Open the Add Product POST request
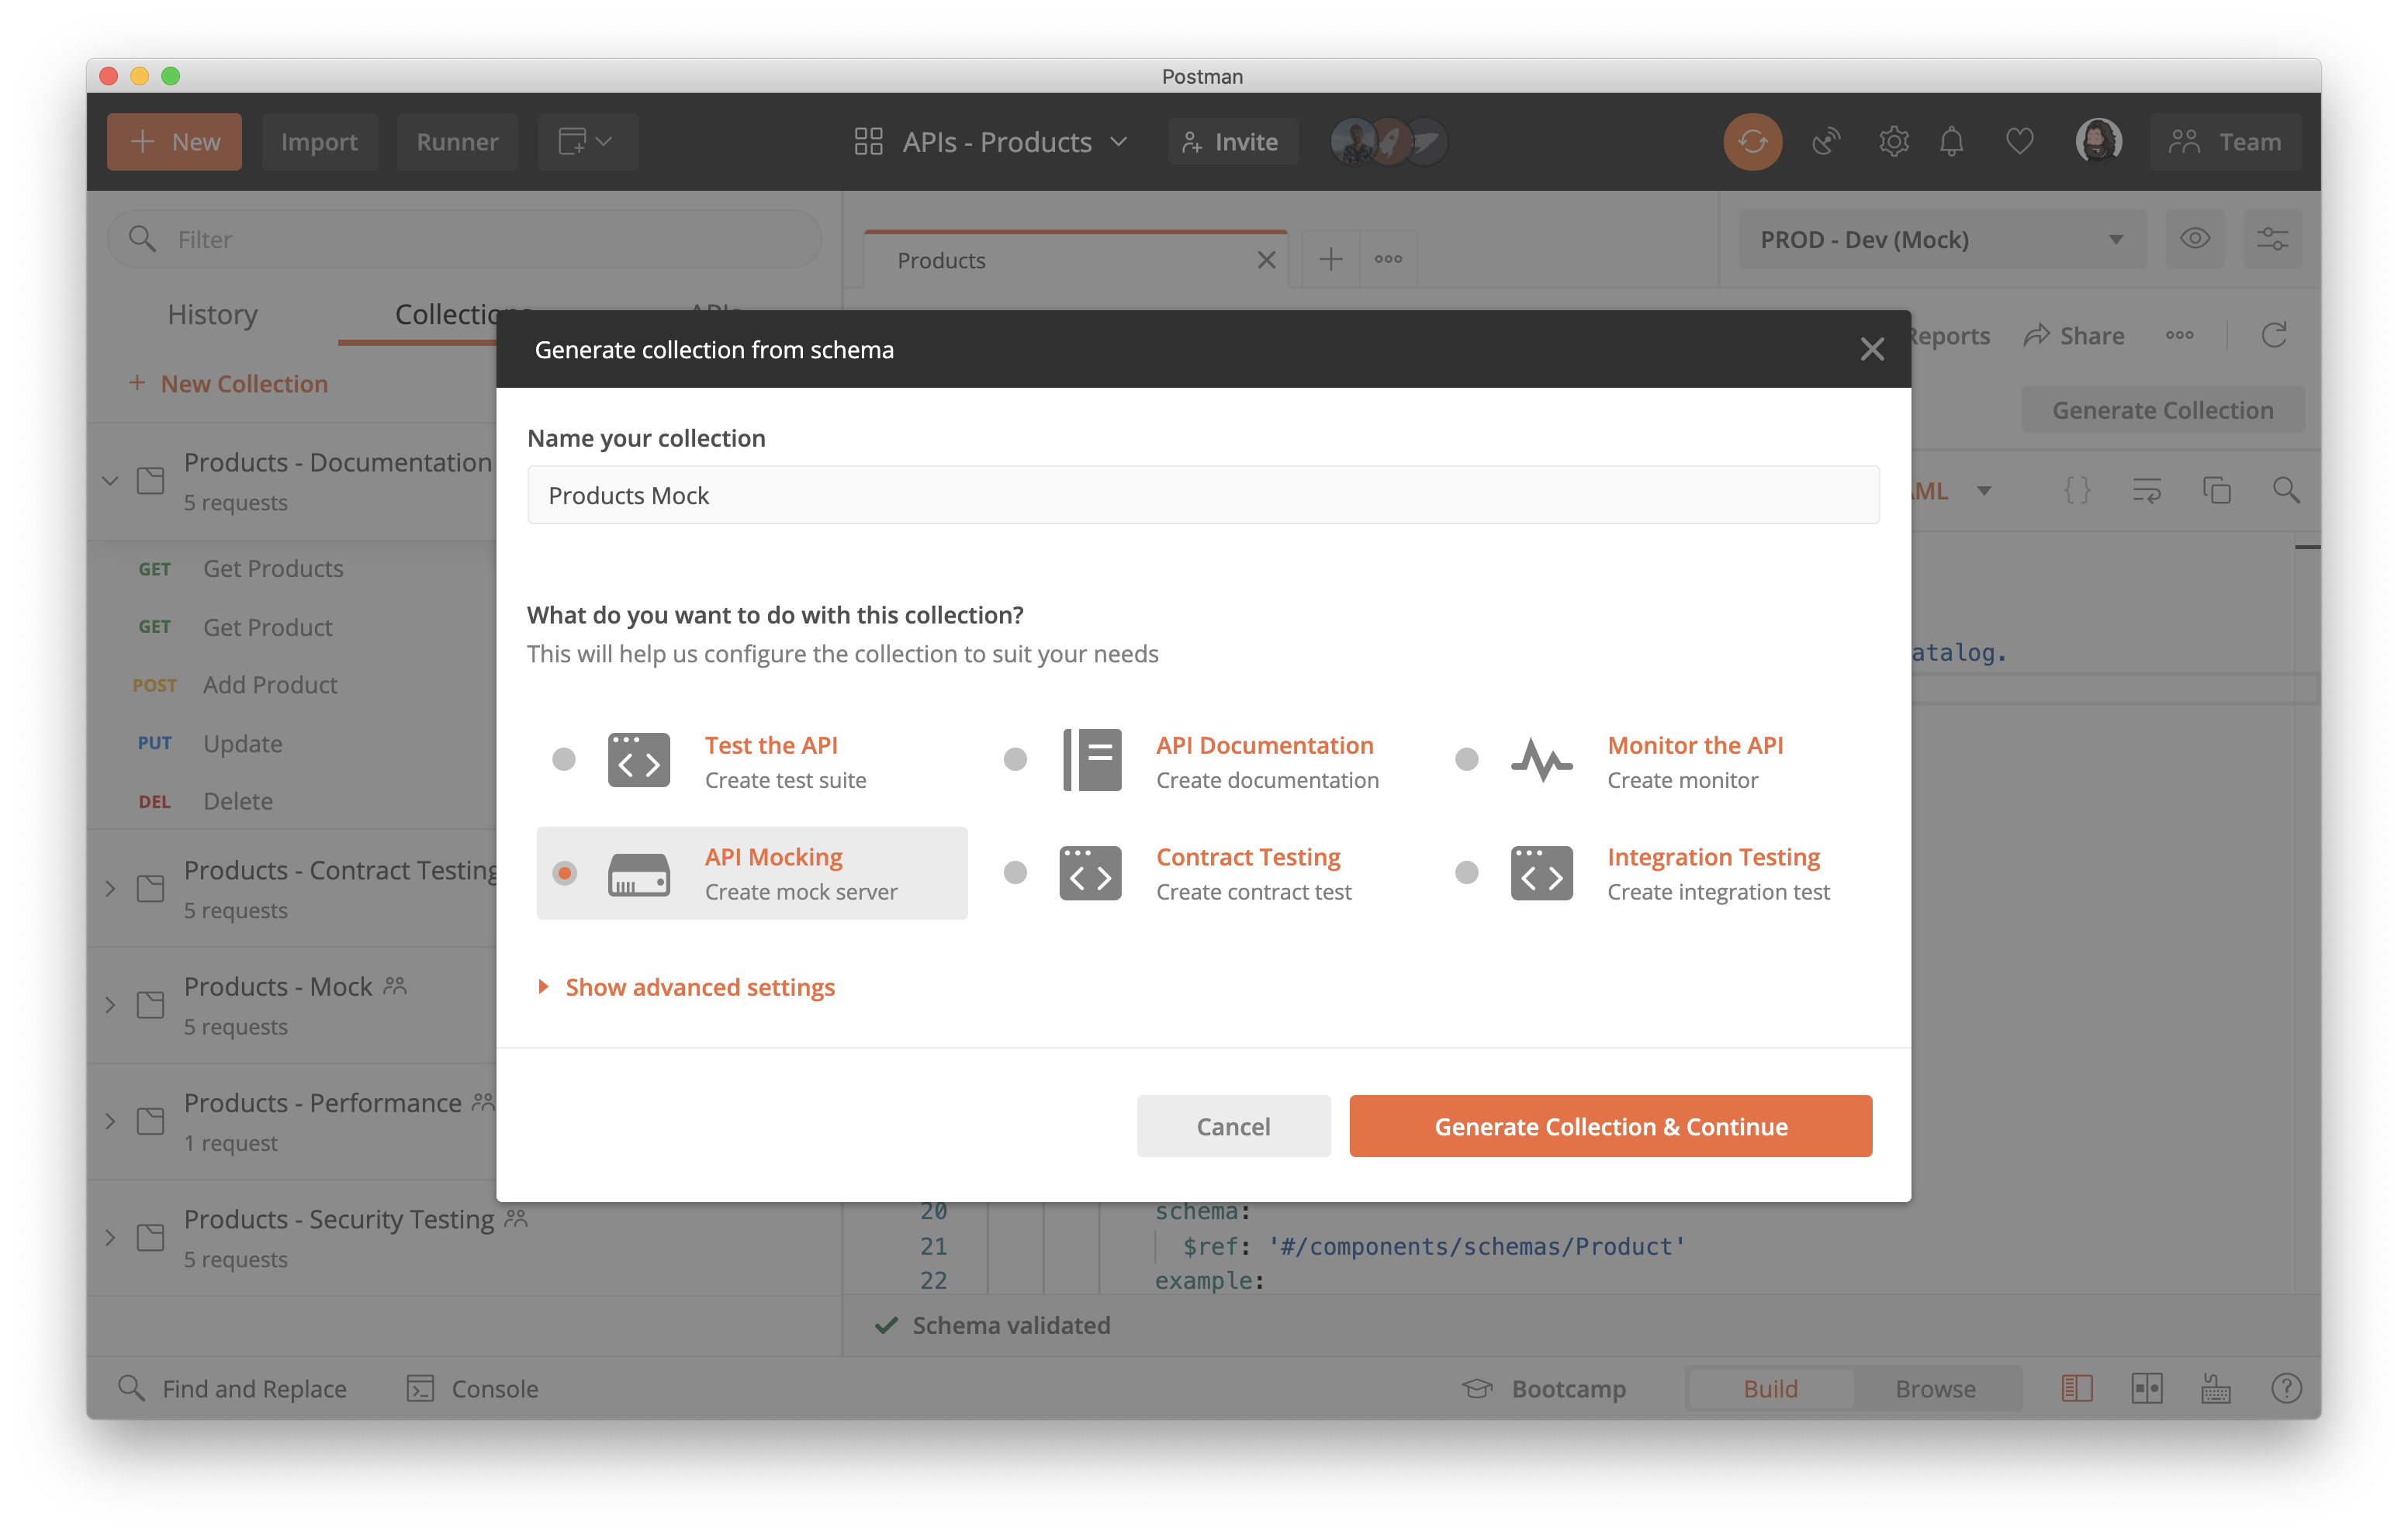 pyautogui.click(x=269, y=685)
